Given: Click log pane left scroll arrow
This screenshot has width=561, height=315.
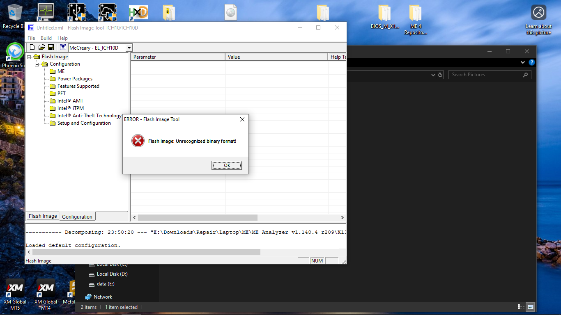Looking at the screenshot, I should 28,252.
